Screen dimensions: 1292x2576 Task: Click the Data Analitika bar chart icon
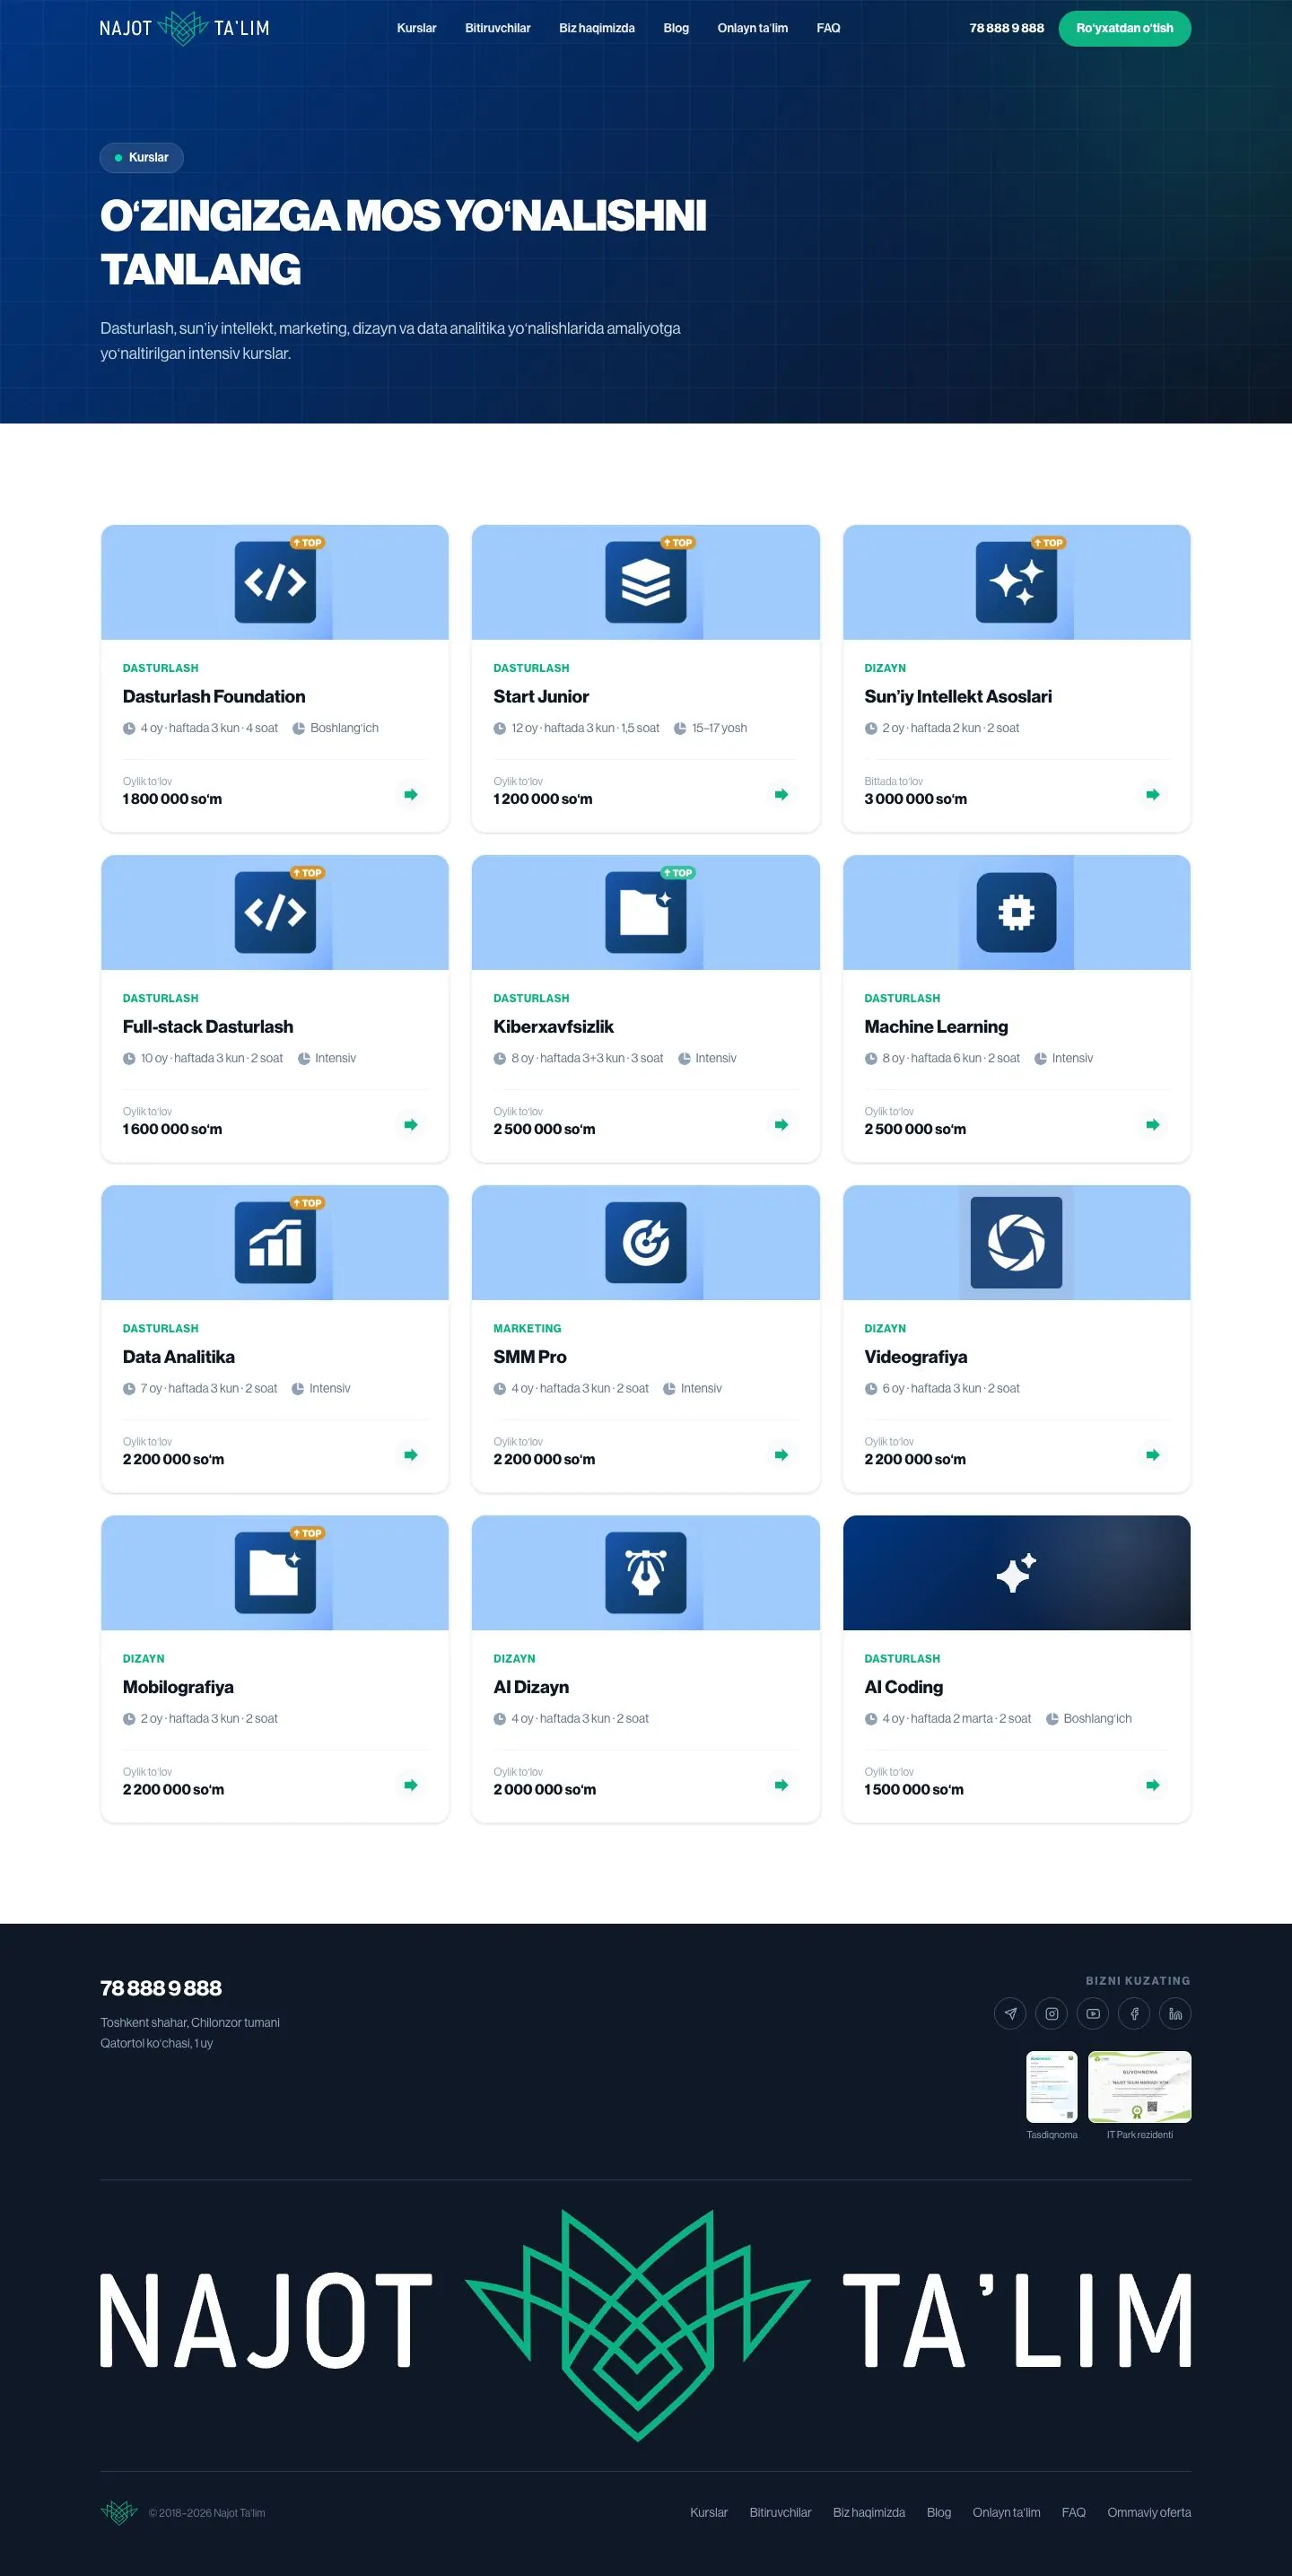(275, 1242)
